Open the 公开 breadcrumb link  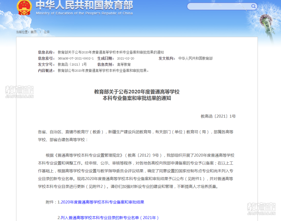(x=47, y=32)
